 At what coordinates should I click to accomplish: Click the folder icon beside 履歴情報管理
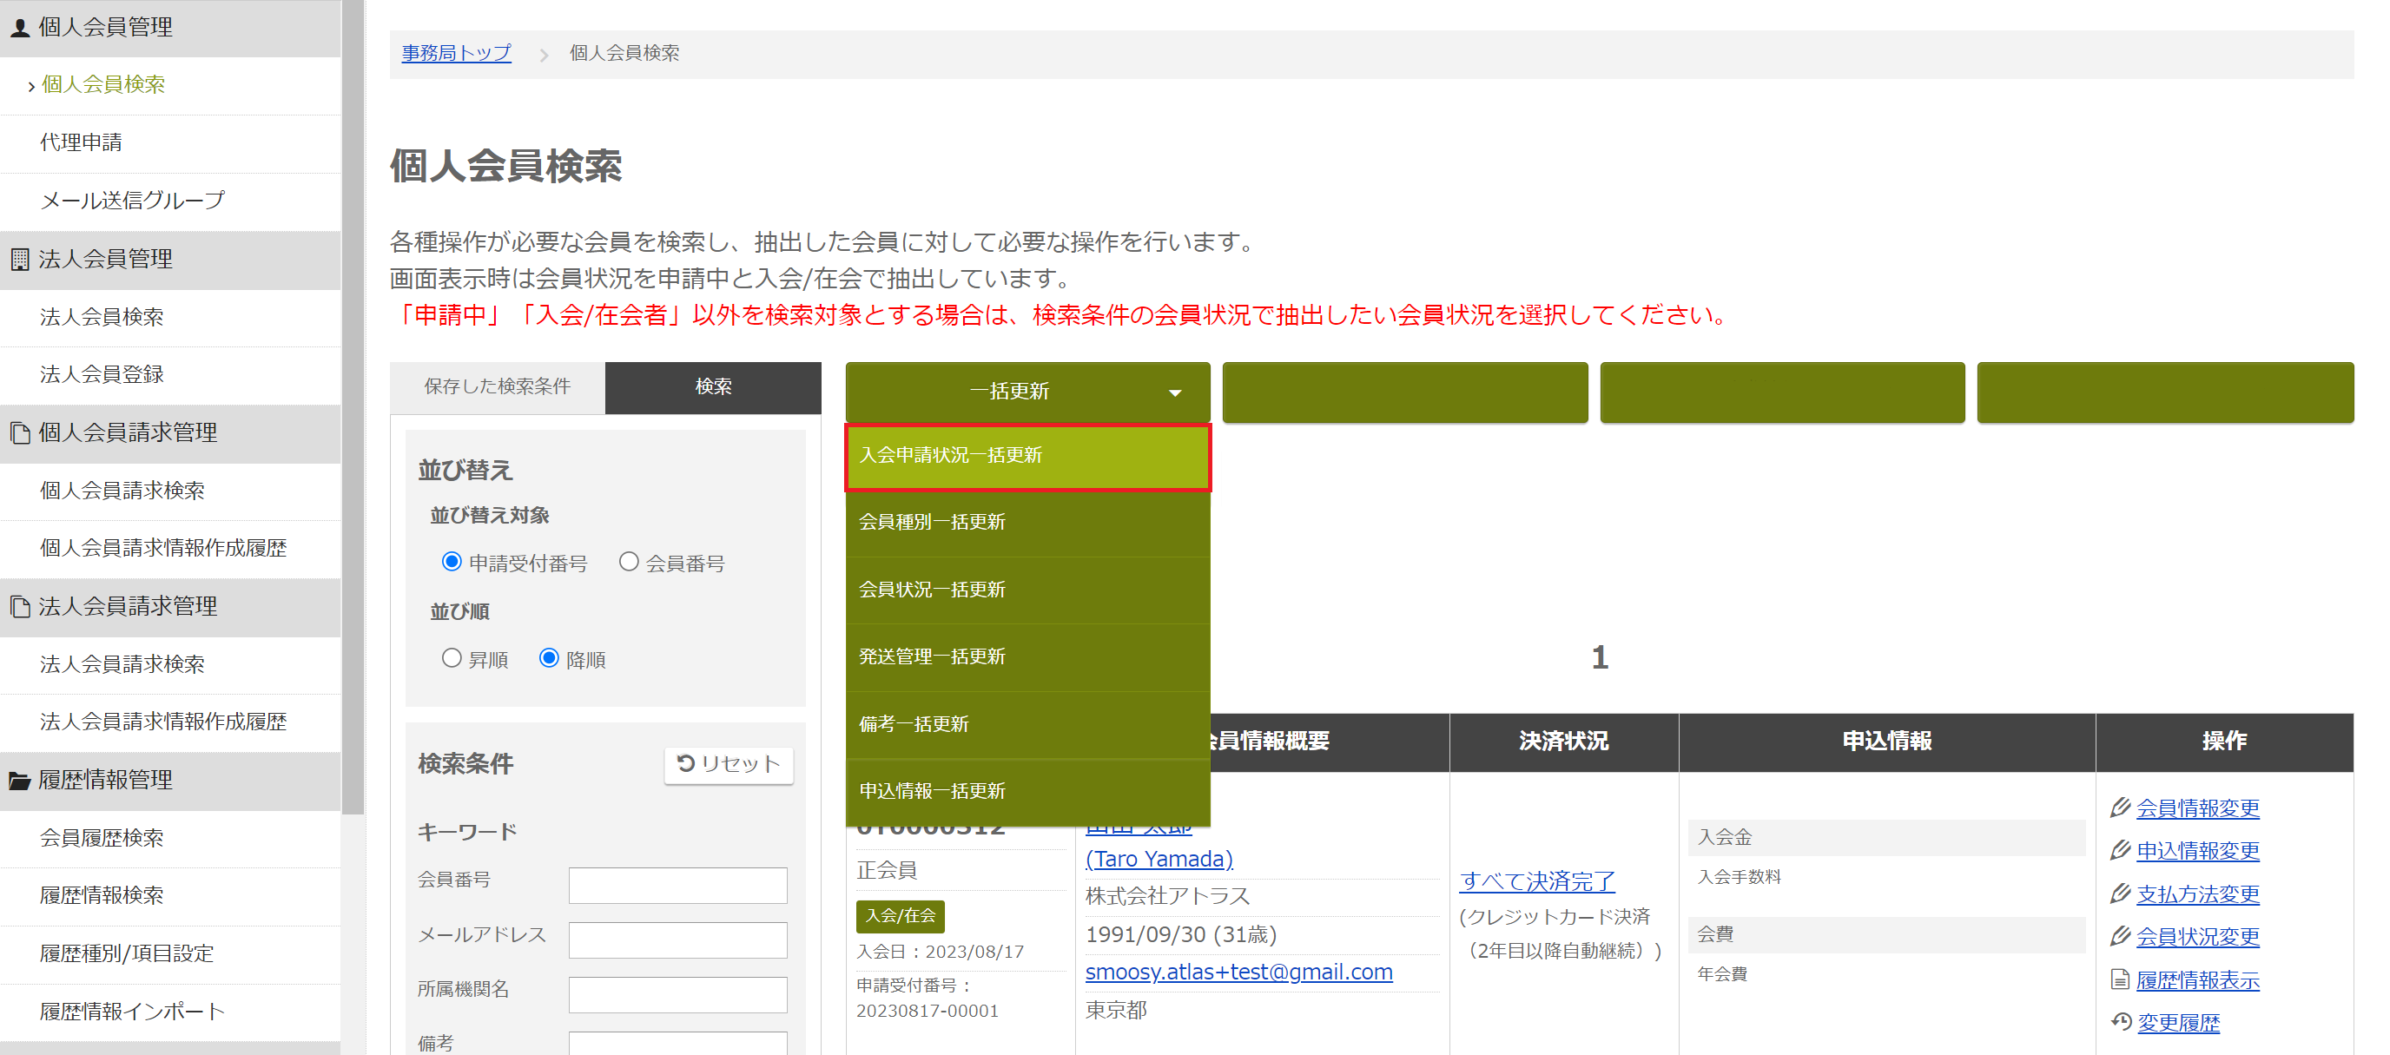coord(19,781)
